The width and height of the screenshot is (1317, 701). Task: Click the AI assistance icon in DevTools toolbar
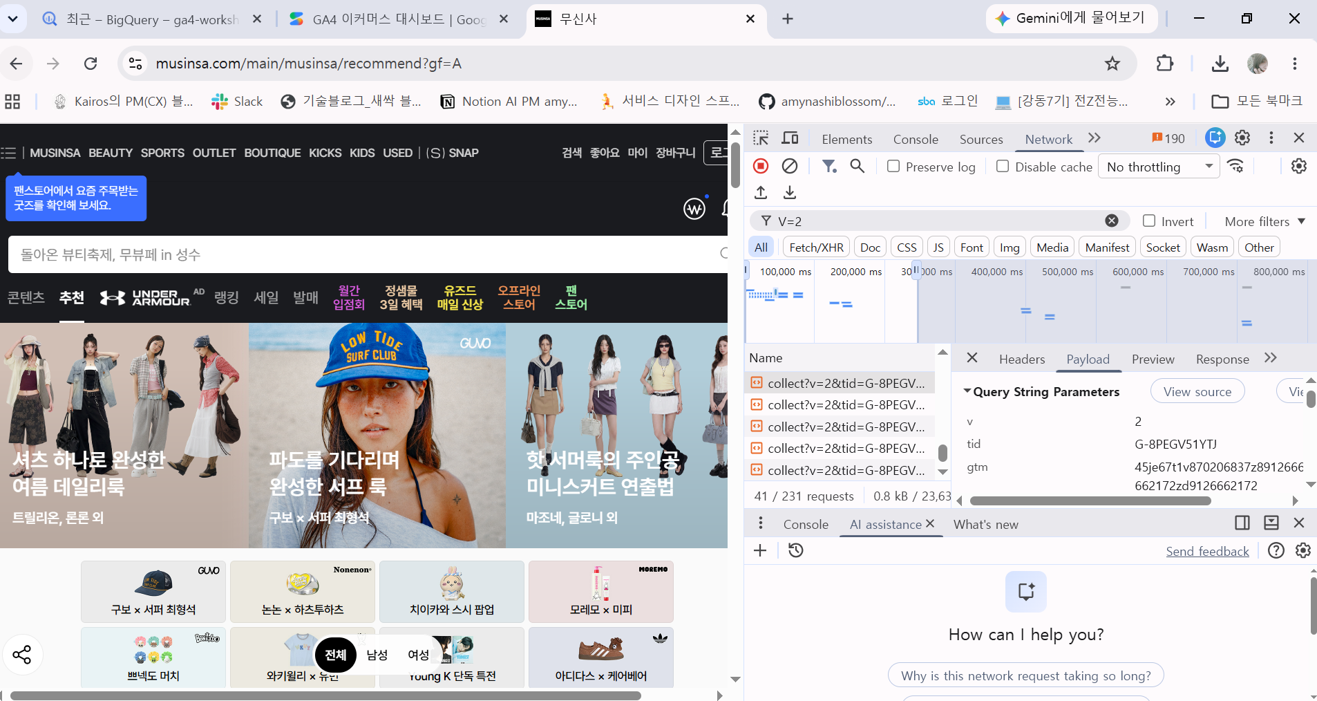pyautogui.click(x=1215, y=138)
